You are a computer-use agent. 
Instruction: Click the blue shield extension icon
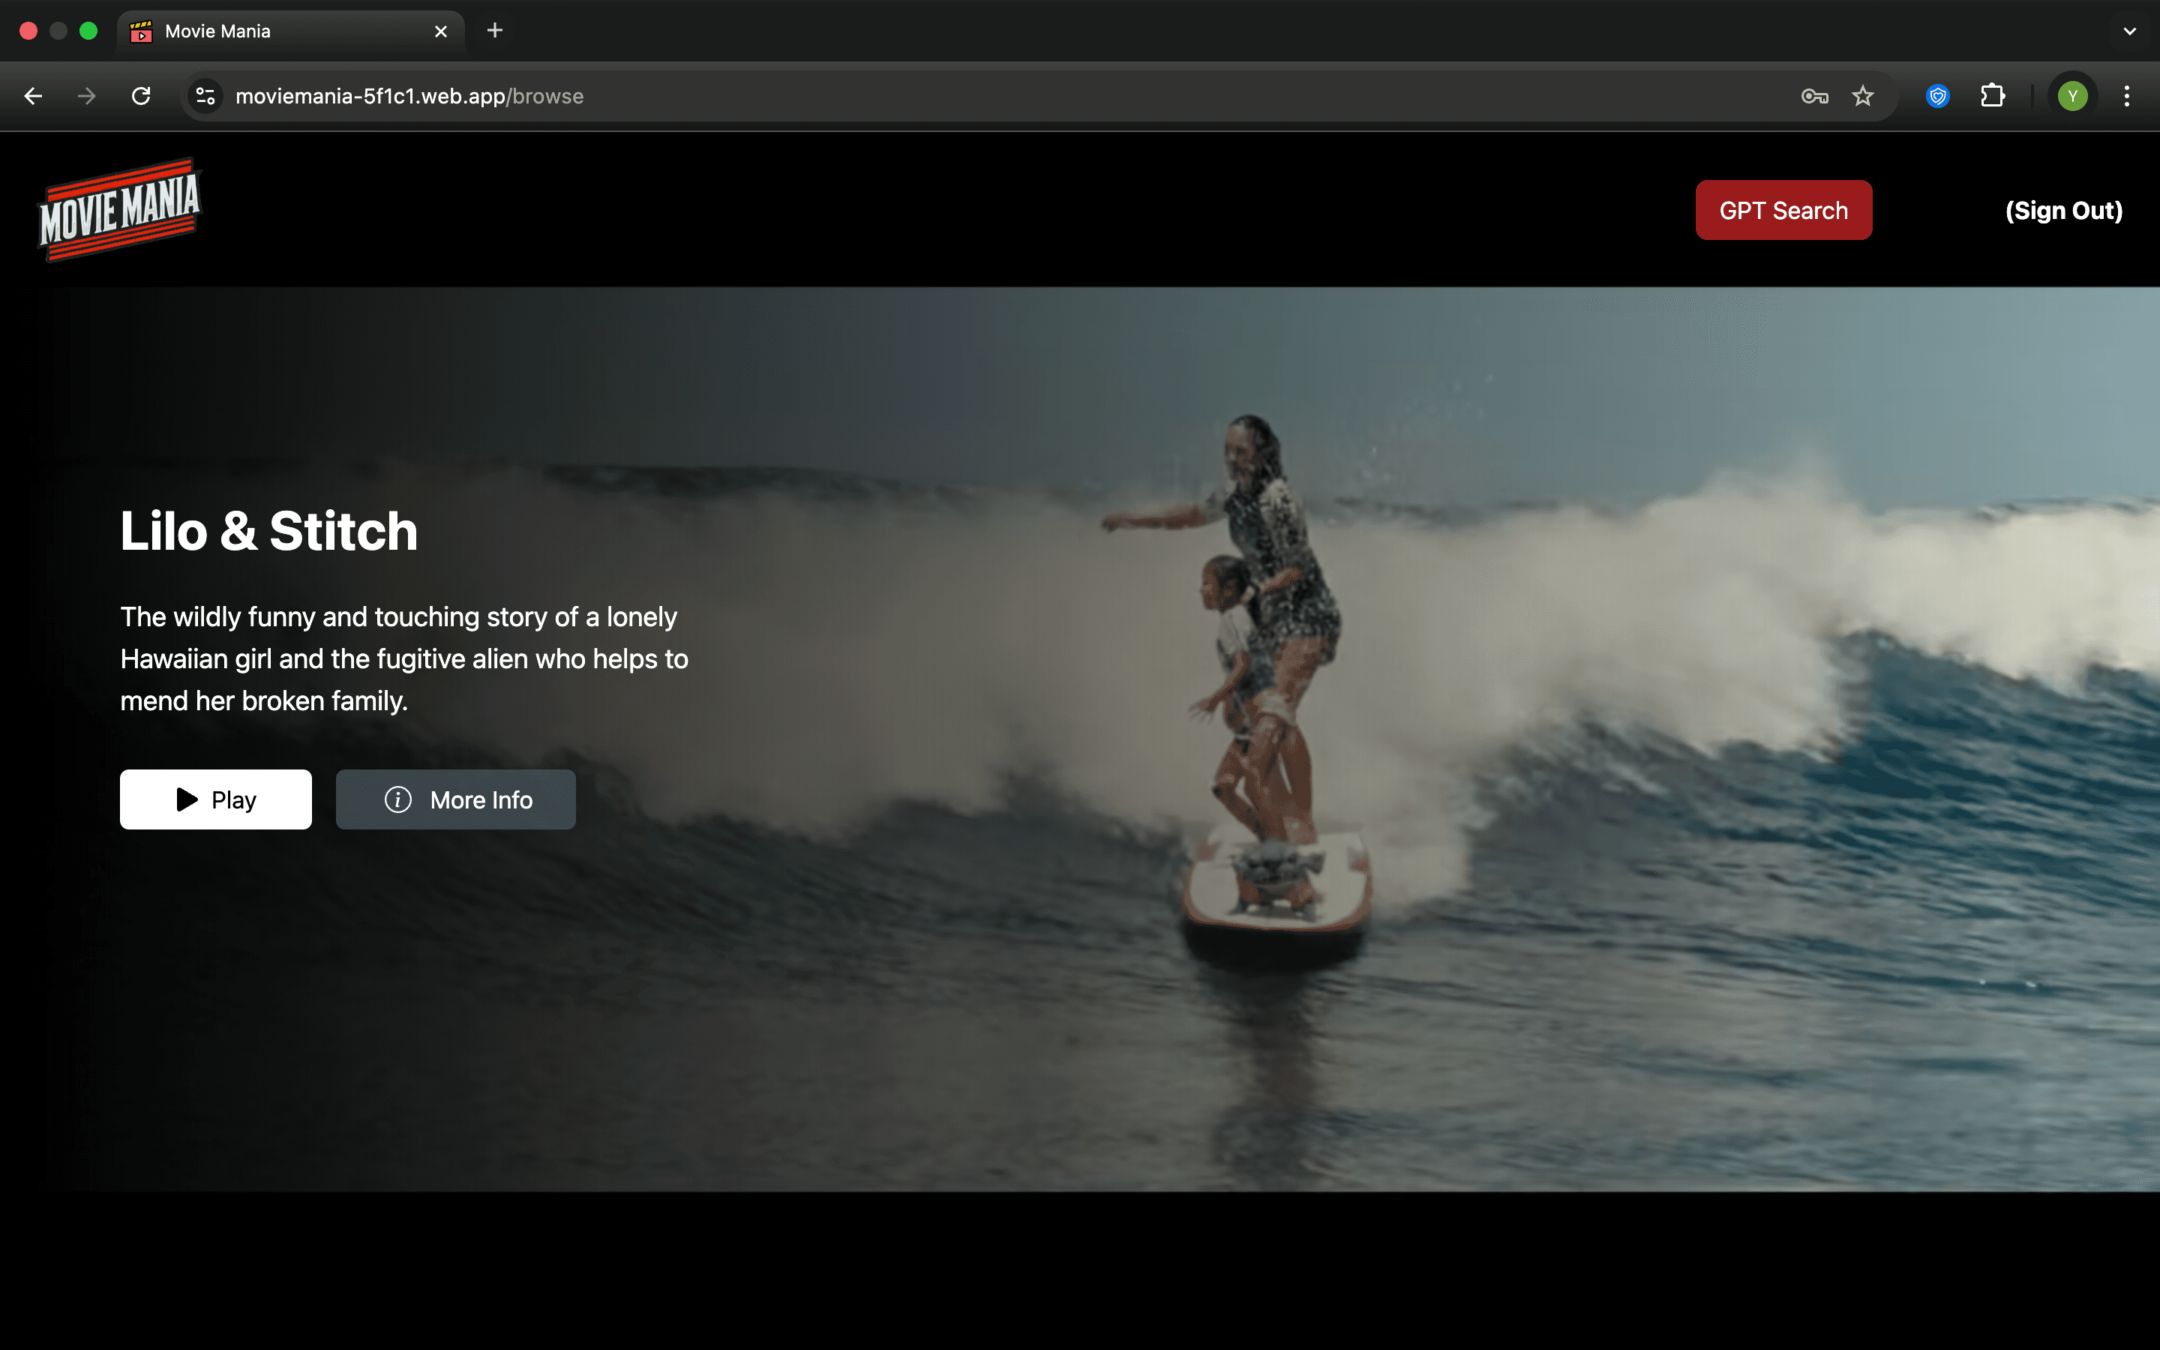pyautogui.click(x=1936, y=95)
